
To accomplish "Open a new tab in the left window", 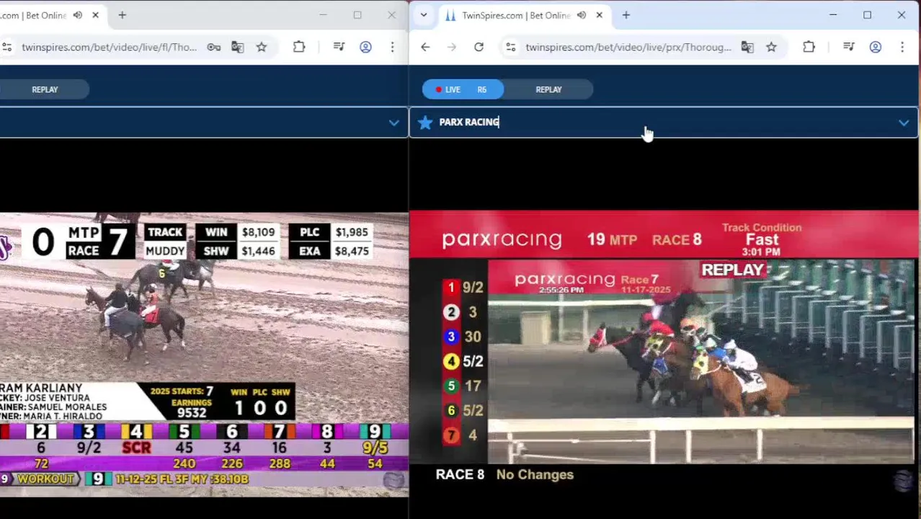I will pyautogui.click(x=122, y=15).
